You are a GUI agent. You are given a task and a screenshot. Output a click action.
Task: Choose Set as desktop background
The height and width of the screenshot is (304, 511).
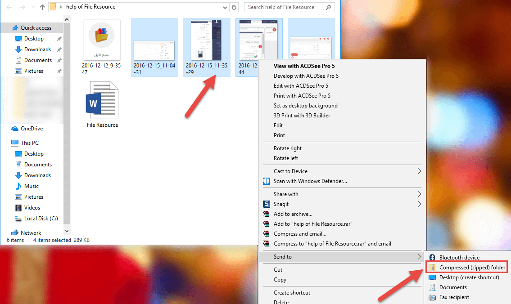coord(305,106)
